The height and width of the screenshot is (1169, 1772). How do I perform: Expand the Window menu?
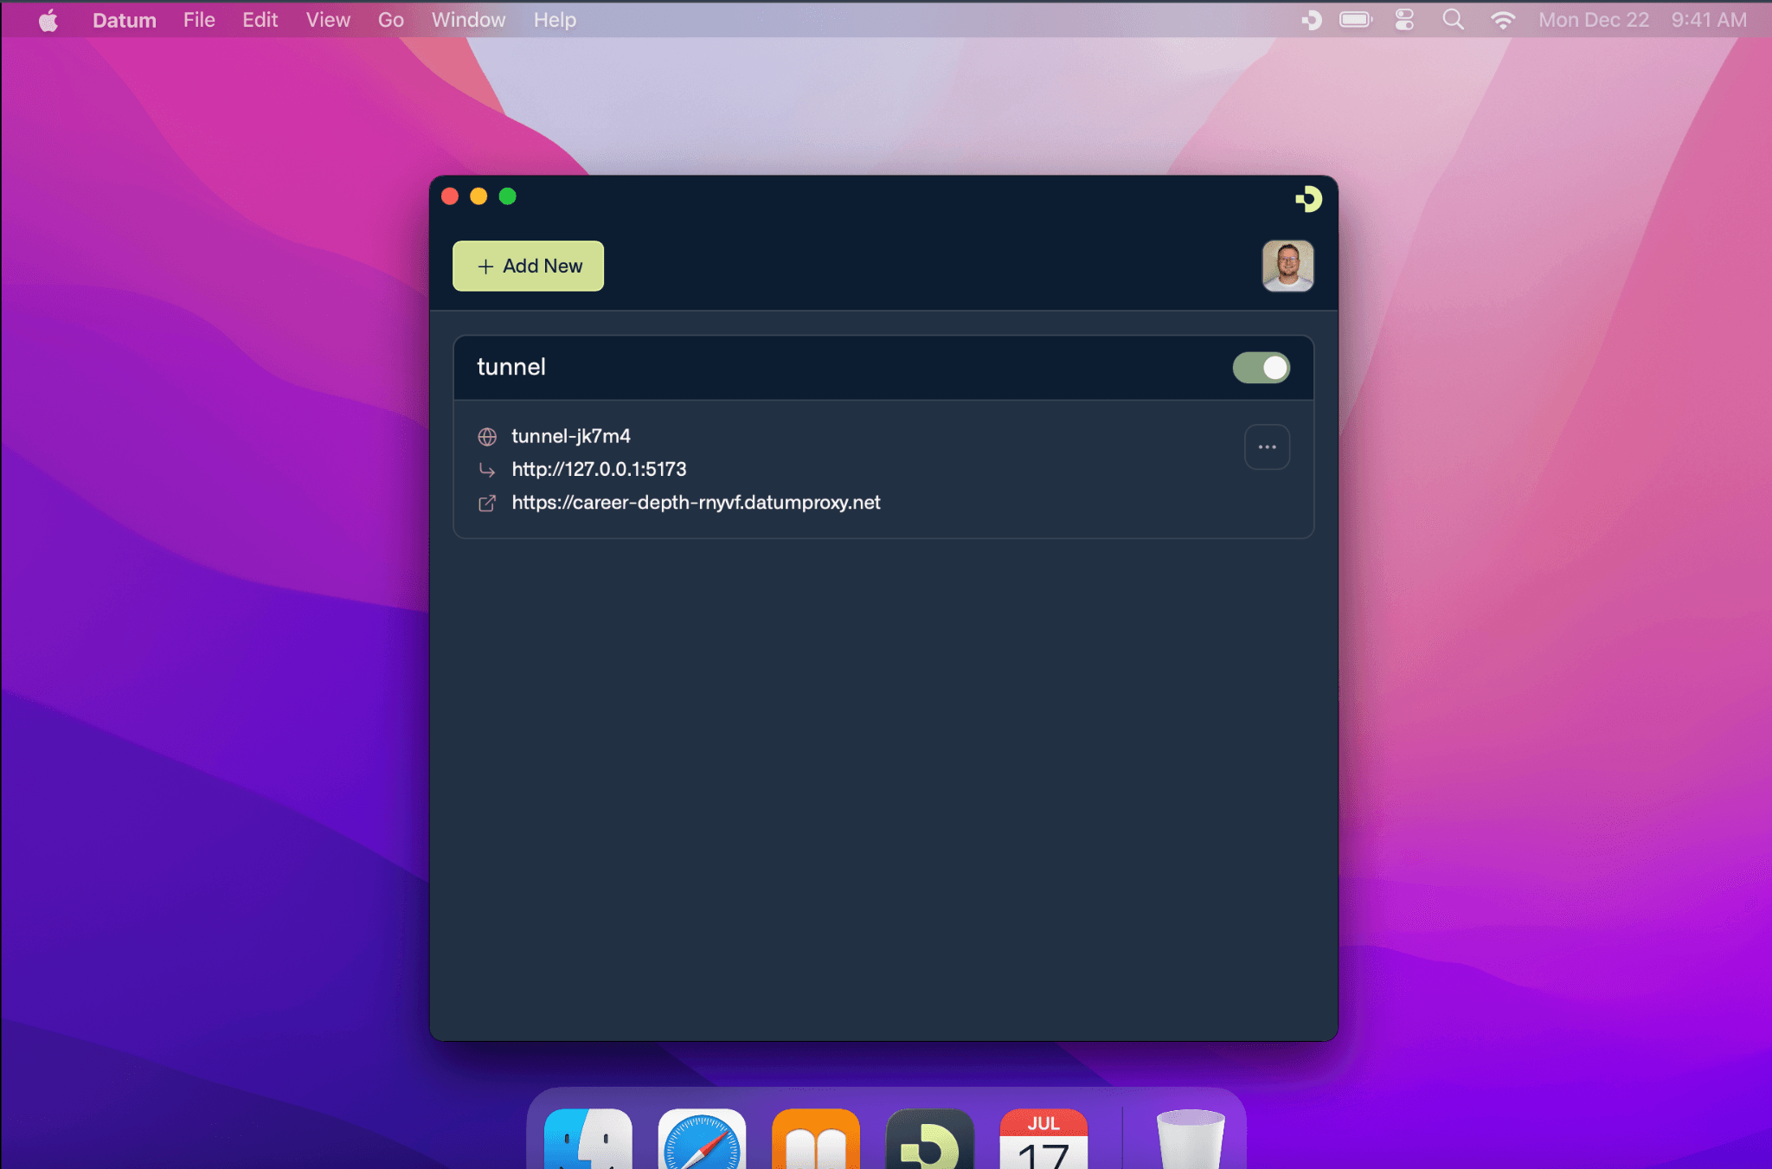coord(468,19)
